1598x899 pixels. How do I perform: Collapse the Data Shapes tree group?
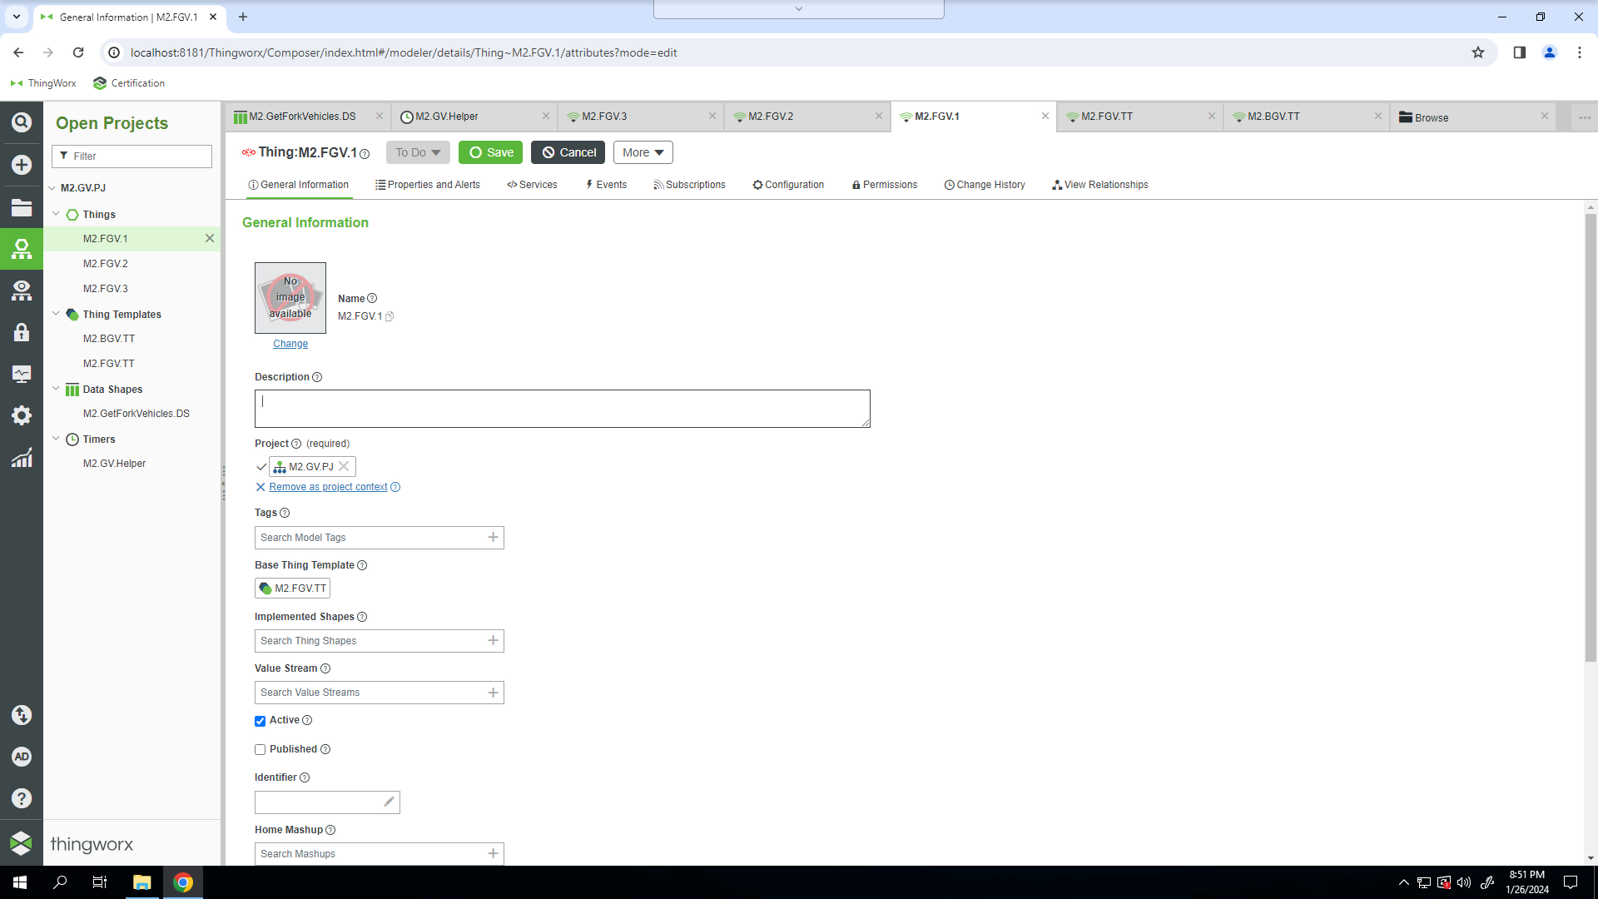[x=56, y=389]
